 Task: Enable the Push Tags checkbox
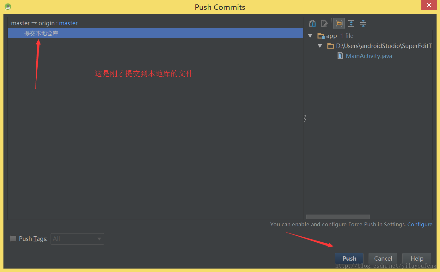(13, 239)
